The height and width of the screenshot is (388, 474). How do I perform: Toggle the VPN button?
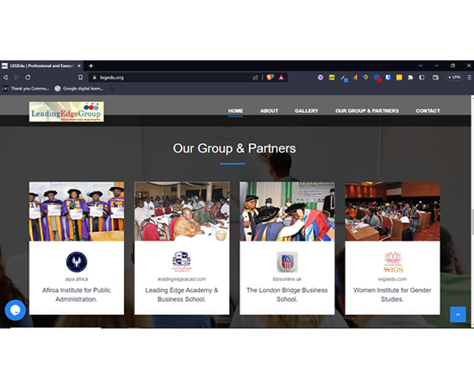point(454,78)
